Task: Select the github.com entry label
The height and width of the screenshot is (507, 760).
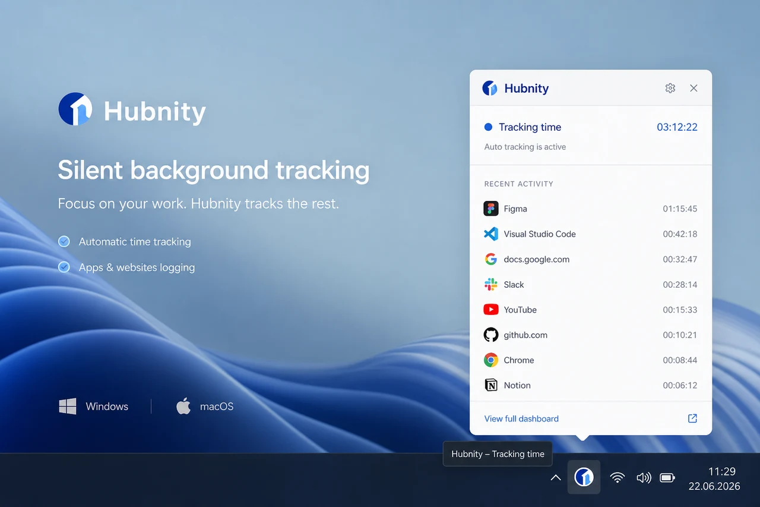Action: coord(525,335)
